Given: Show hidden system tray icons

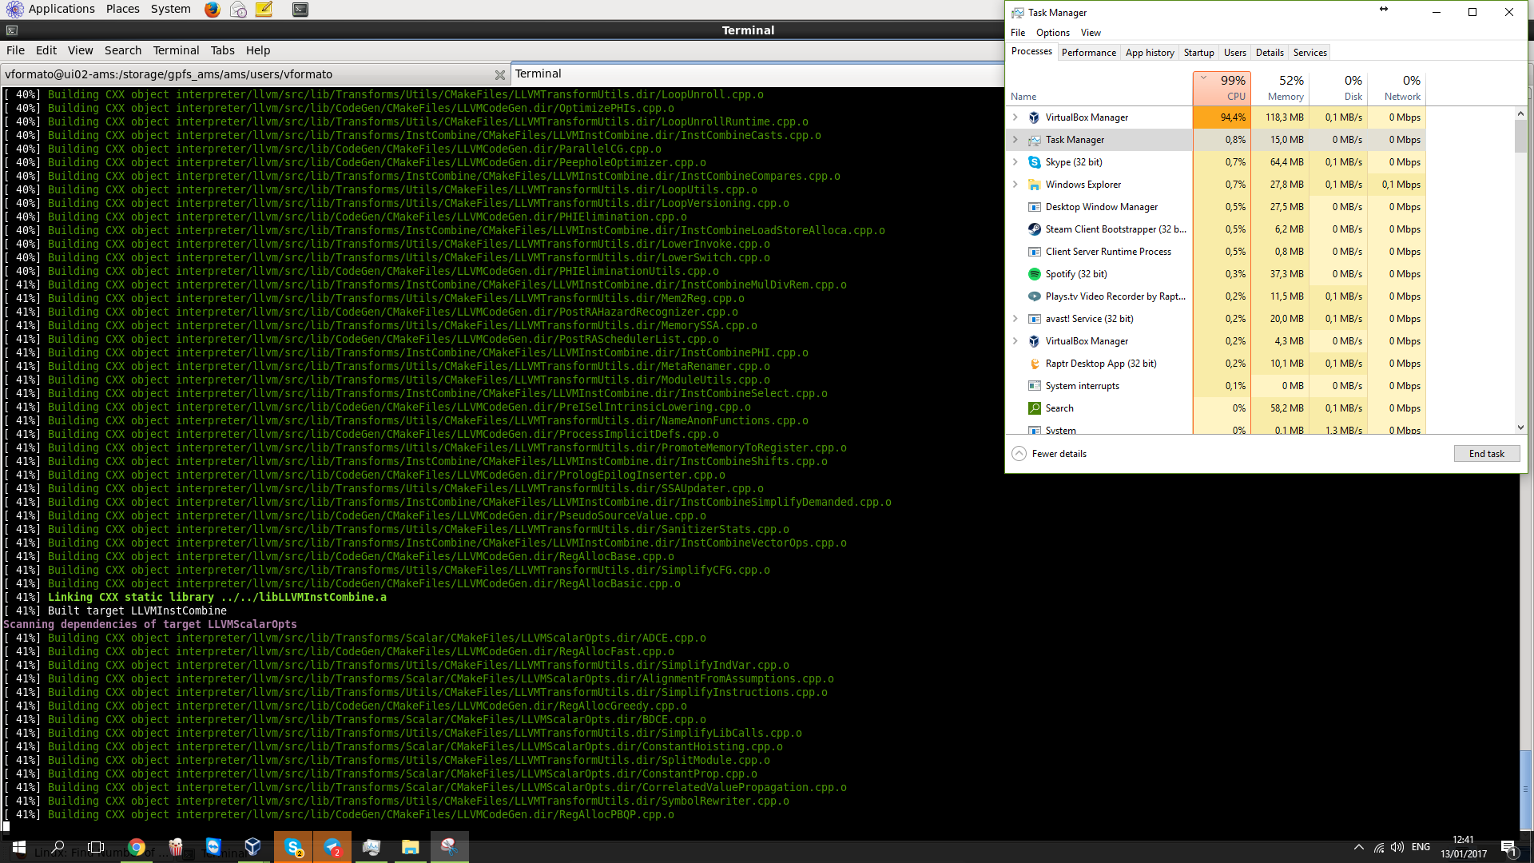Looking at the screenshot, I should point(1359,847).
